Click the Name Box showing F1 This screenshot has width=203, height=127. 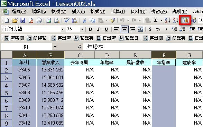(26, 47)
